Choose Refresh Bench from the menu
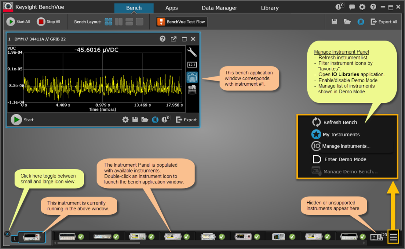The image size is (405, 249). coord(334,122)
